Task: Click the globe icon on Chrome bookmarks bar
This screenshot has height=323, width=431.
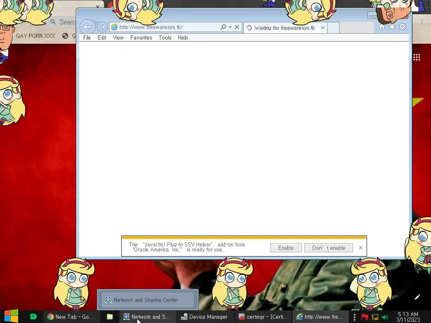Action: click(x=65, y=36)
